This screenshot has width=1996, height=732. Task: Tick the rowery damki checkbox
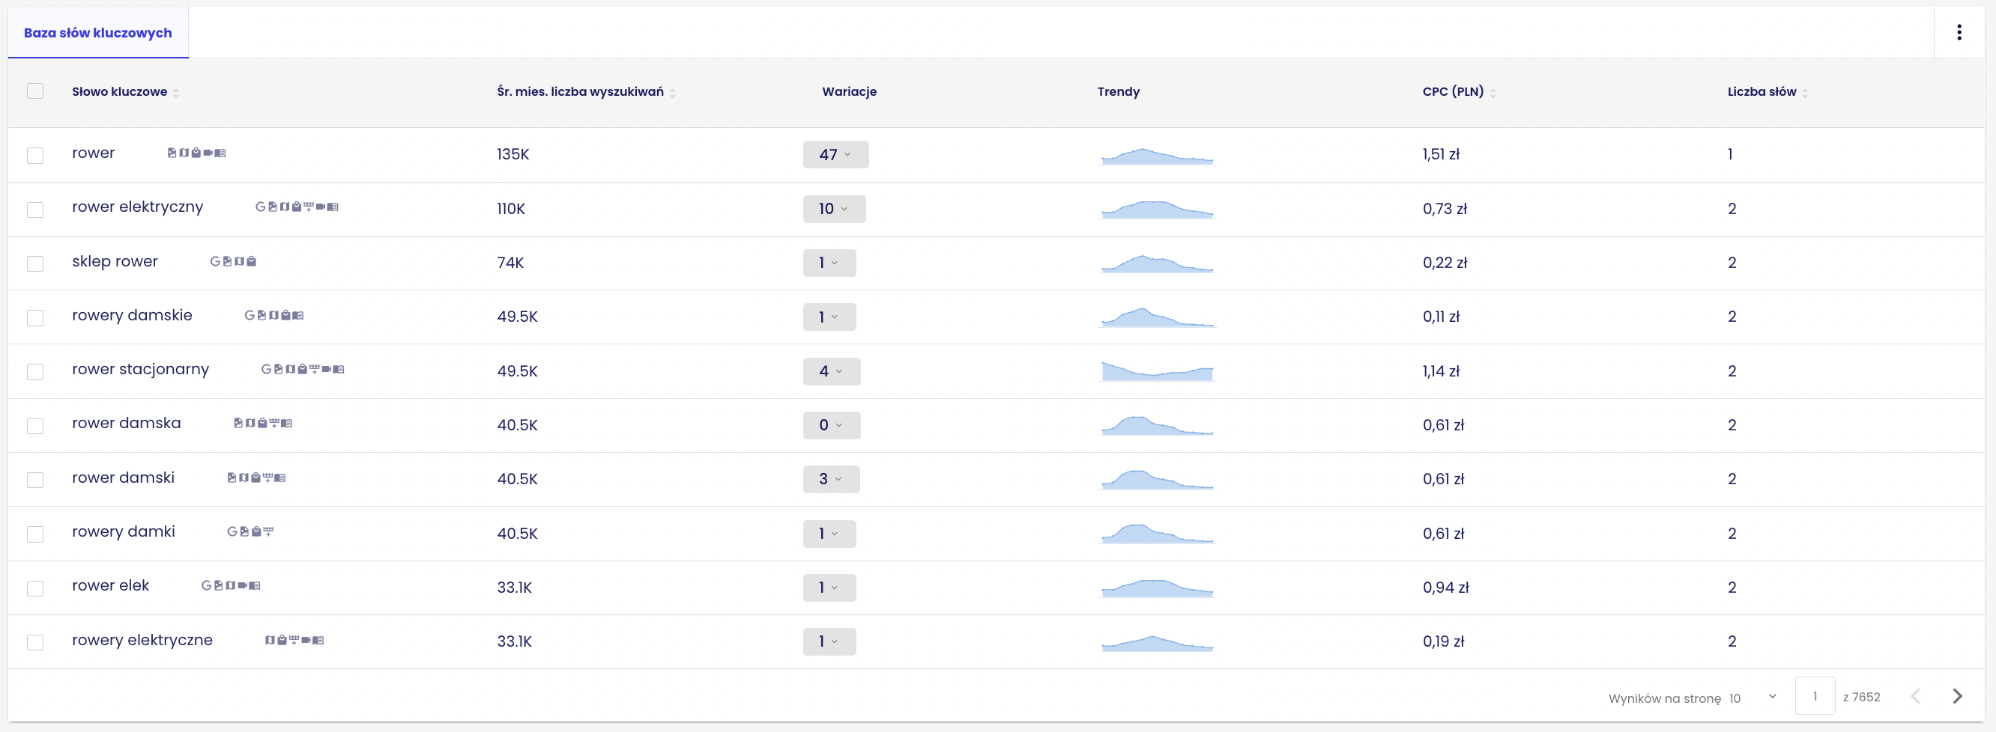(x=35, y=534)
